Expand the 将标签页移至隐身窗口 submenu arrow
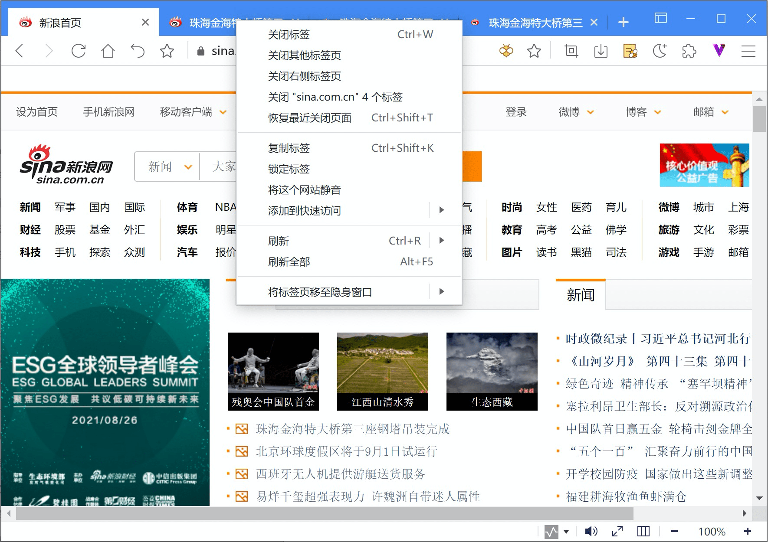This screenshot has height=542, width=768. tap(442, 292)
